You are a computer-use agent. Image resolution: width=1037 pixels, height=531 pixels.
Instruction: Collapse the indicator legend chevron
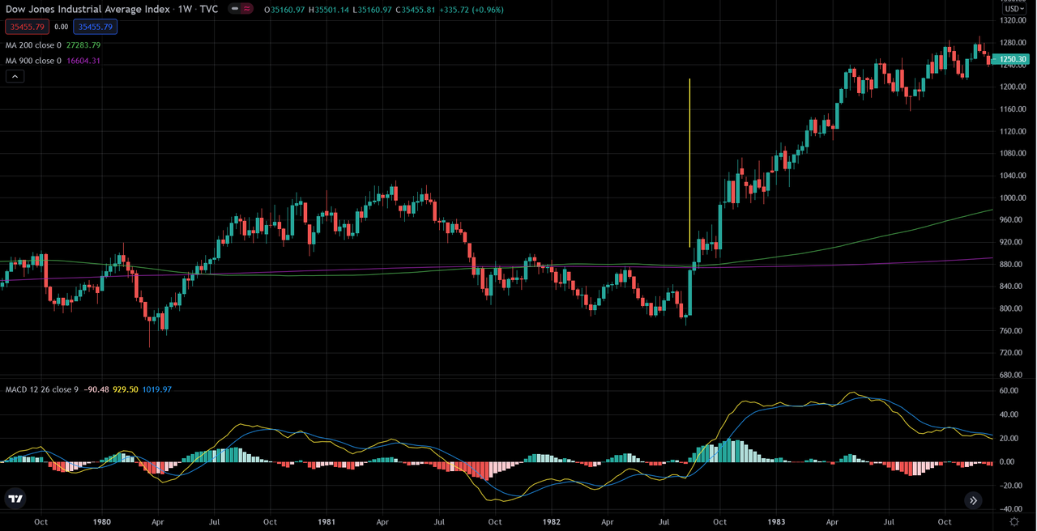tap(15, 76)
